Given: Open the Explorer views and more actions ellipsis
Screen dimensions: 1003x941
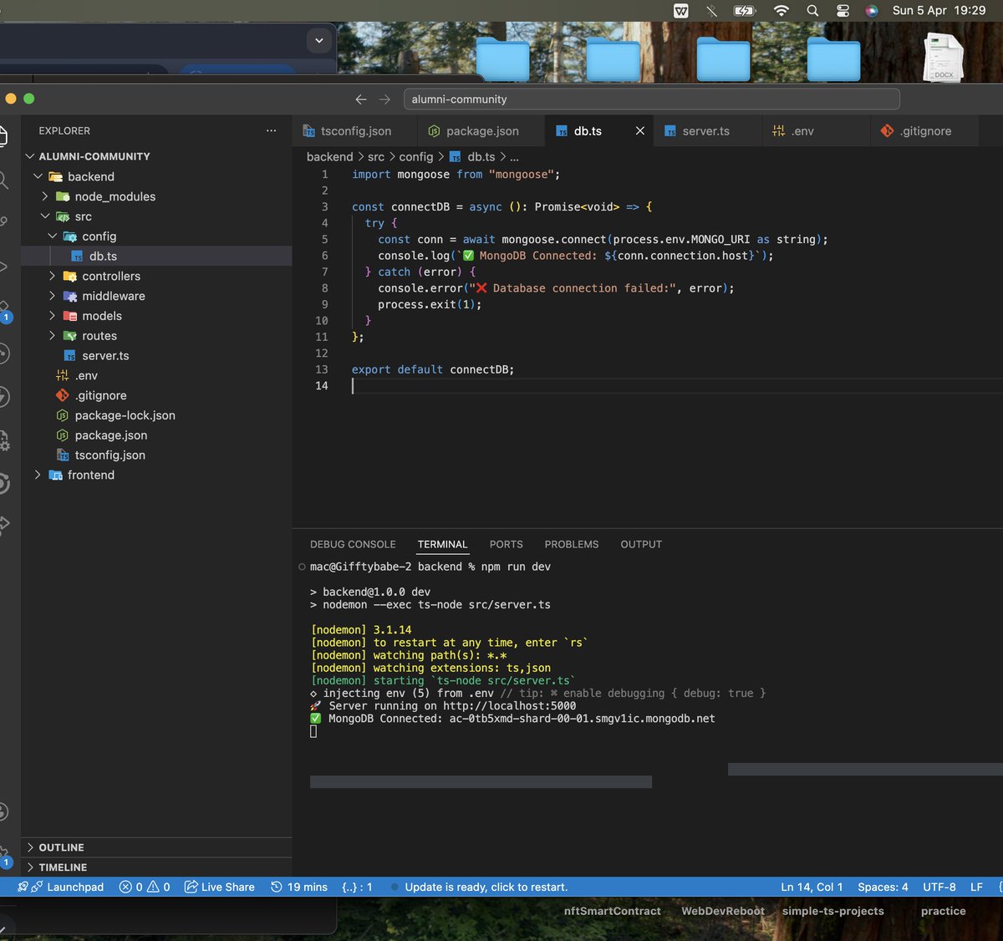Looking at the screenshot, I should pos(271,130).
